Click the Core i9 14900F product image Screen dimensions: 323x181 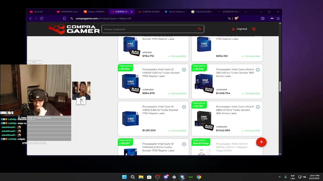pos(130,83)
